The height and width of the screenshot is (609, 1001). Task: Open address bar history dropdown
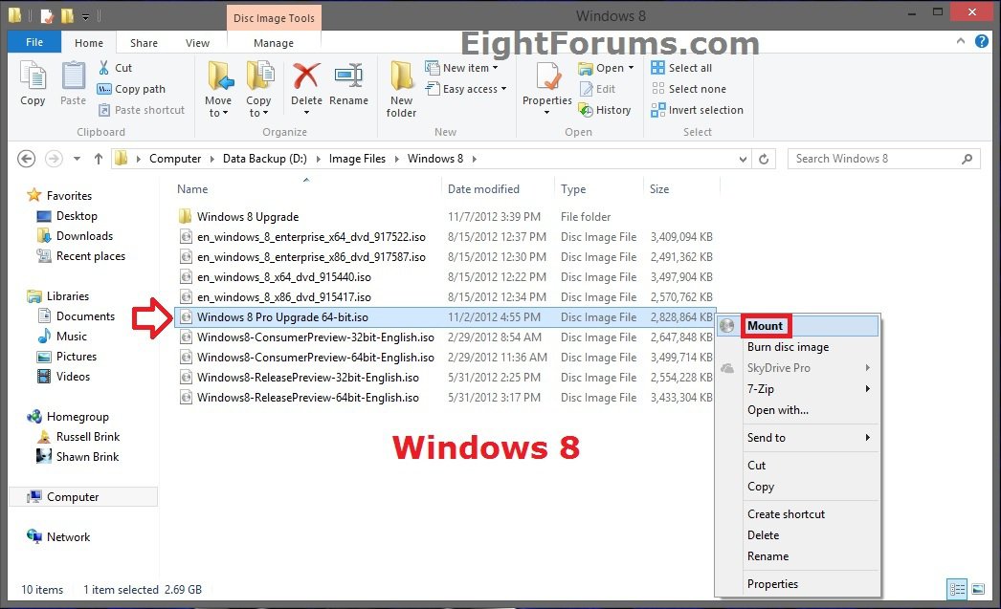(743, 159)
